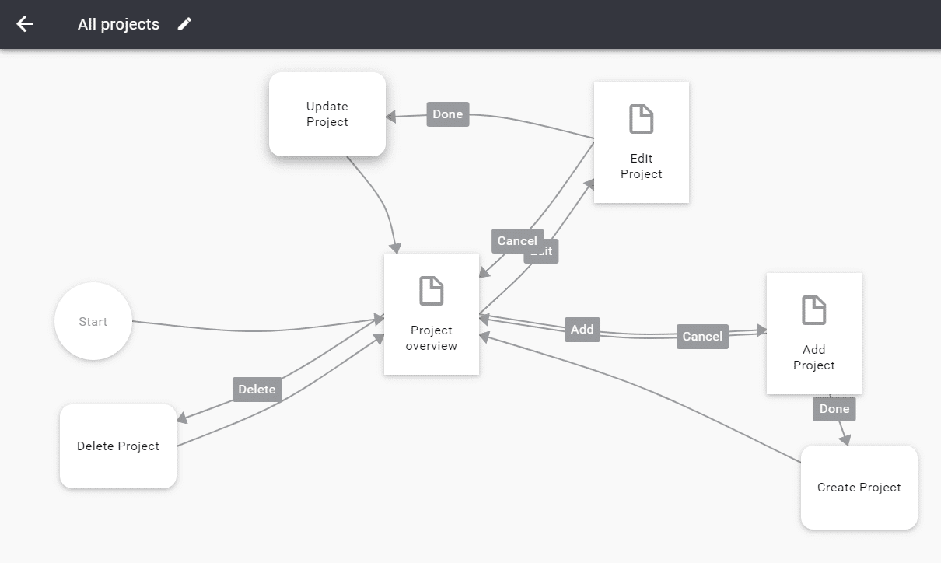Click the Edit Project text label
Image resolution: width=941 pixels, height=563 pixels.
pos(642,166)
